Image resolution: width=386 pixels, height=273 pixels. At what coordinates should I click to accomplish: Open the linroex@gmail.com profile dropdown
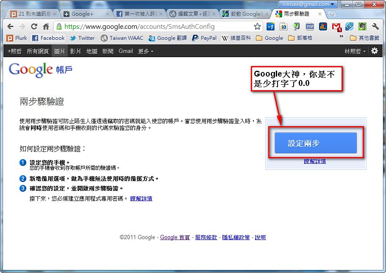coord(308,4)
